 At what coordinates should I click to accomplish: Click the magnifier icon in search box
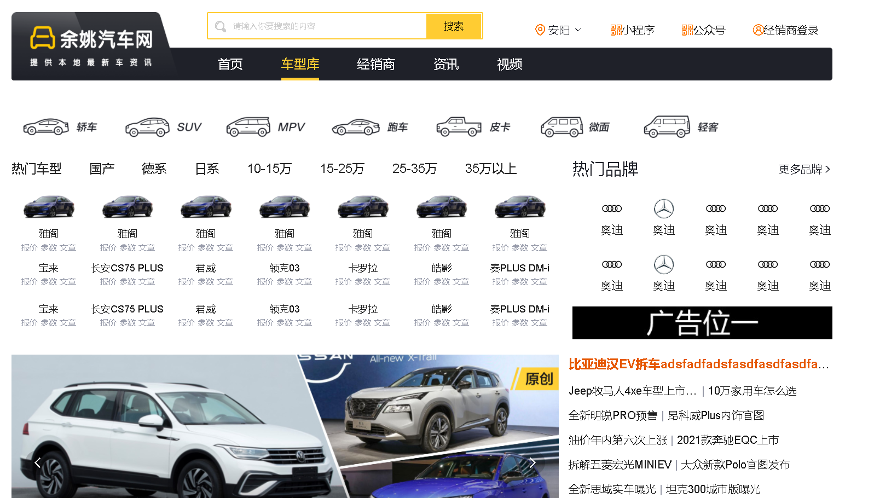221,26
